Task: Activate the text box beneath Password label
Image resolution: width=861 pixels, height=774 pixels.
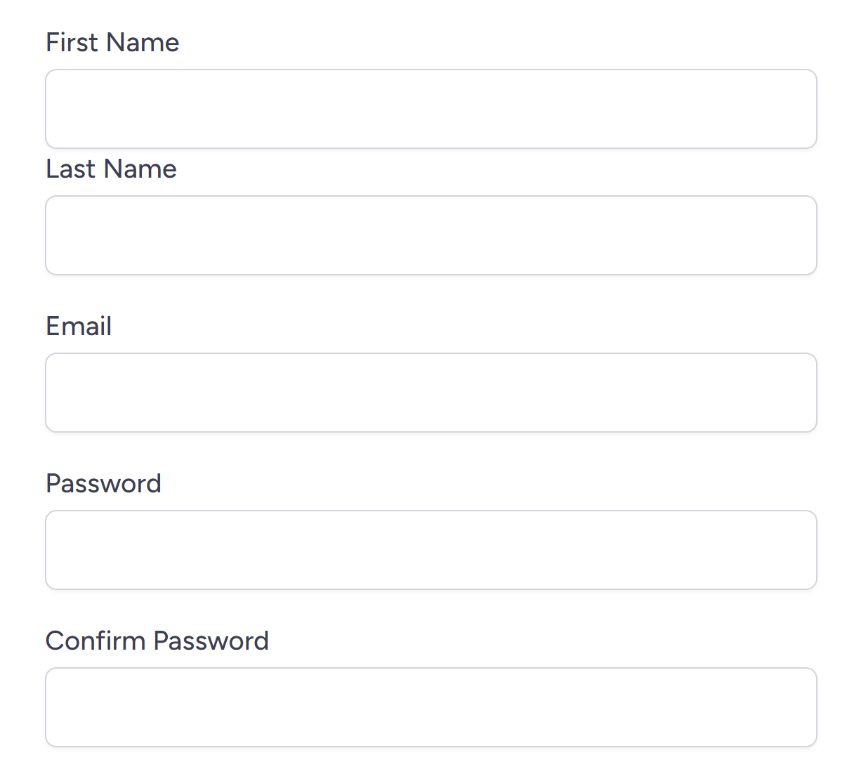Action: [x=430, y=550]
